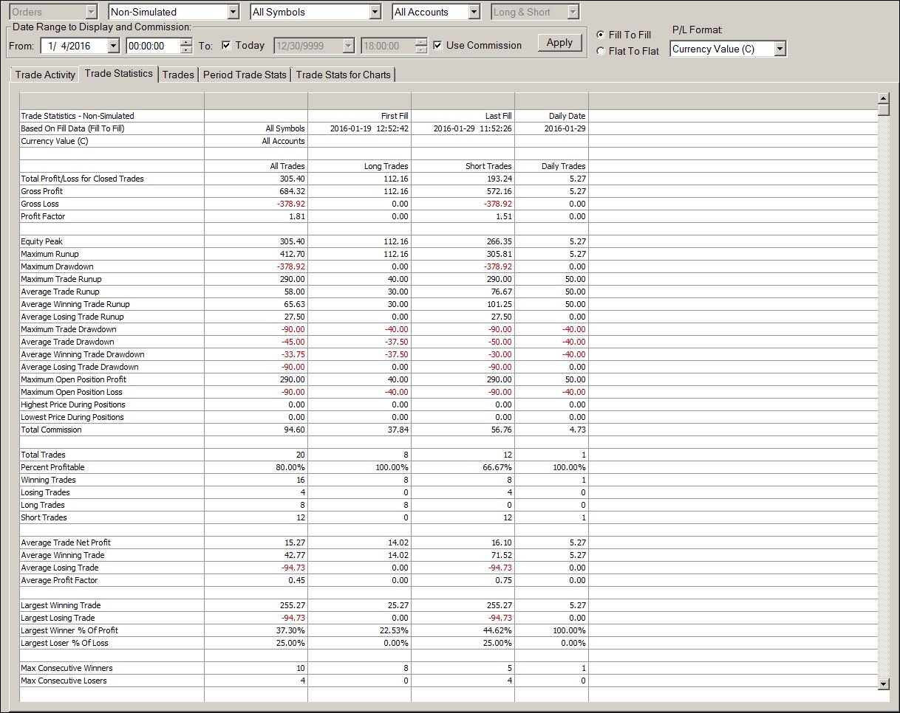Click the To time 18:00:00 field

coord(388,46)
